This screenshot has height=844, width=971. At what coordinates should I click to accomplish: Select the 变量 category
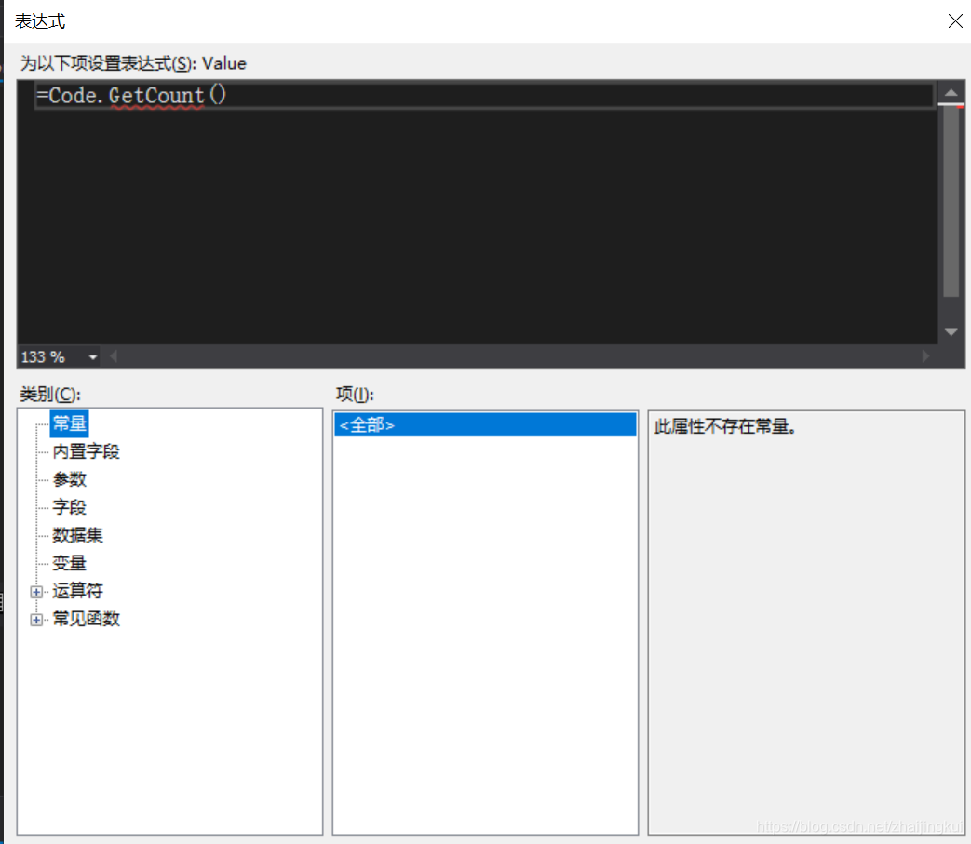point(70,563)
